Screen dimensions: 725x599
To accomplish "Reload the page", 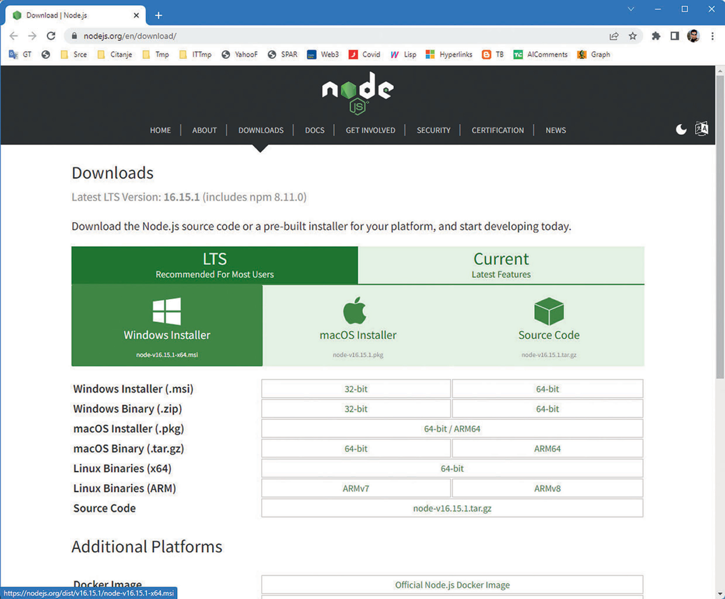I will 51,36.
